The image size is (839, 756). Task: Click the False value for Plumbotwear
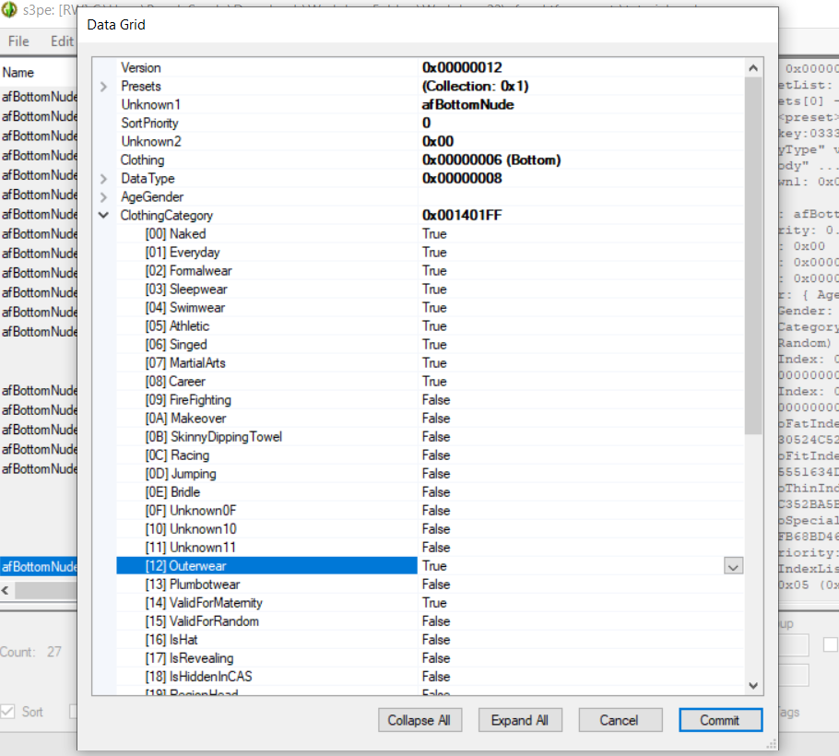point(436,585)
